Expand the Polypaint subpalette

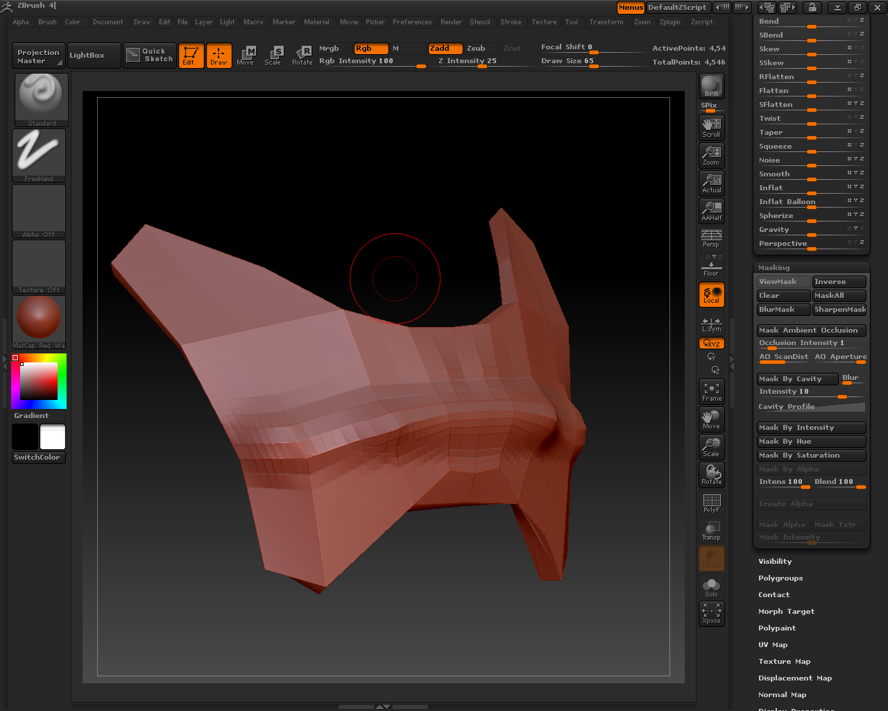tap(777, 628)
